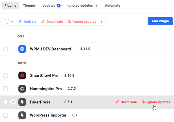Viewport: 174px width, 122px height.
Task: Click the WordPress Importer plugin name
Action: 48,115
